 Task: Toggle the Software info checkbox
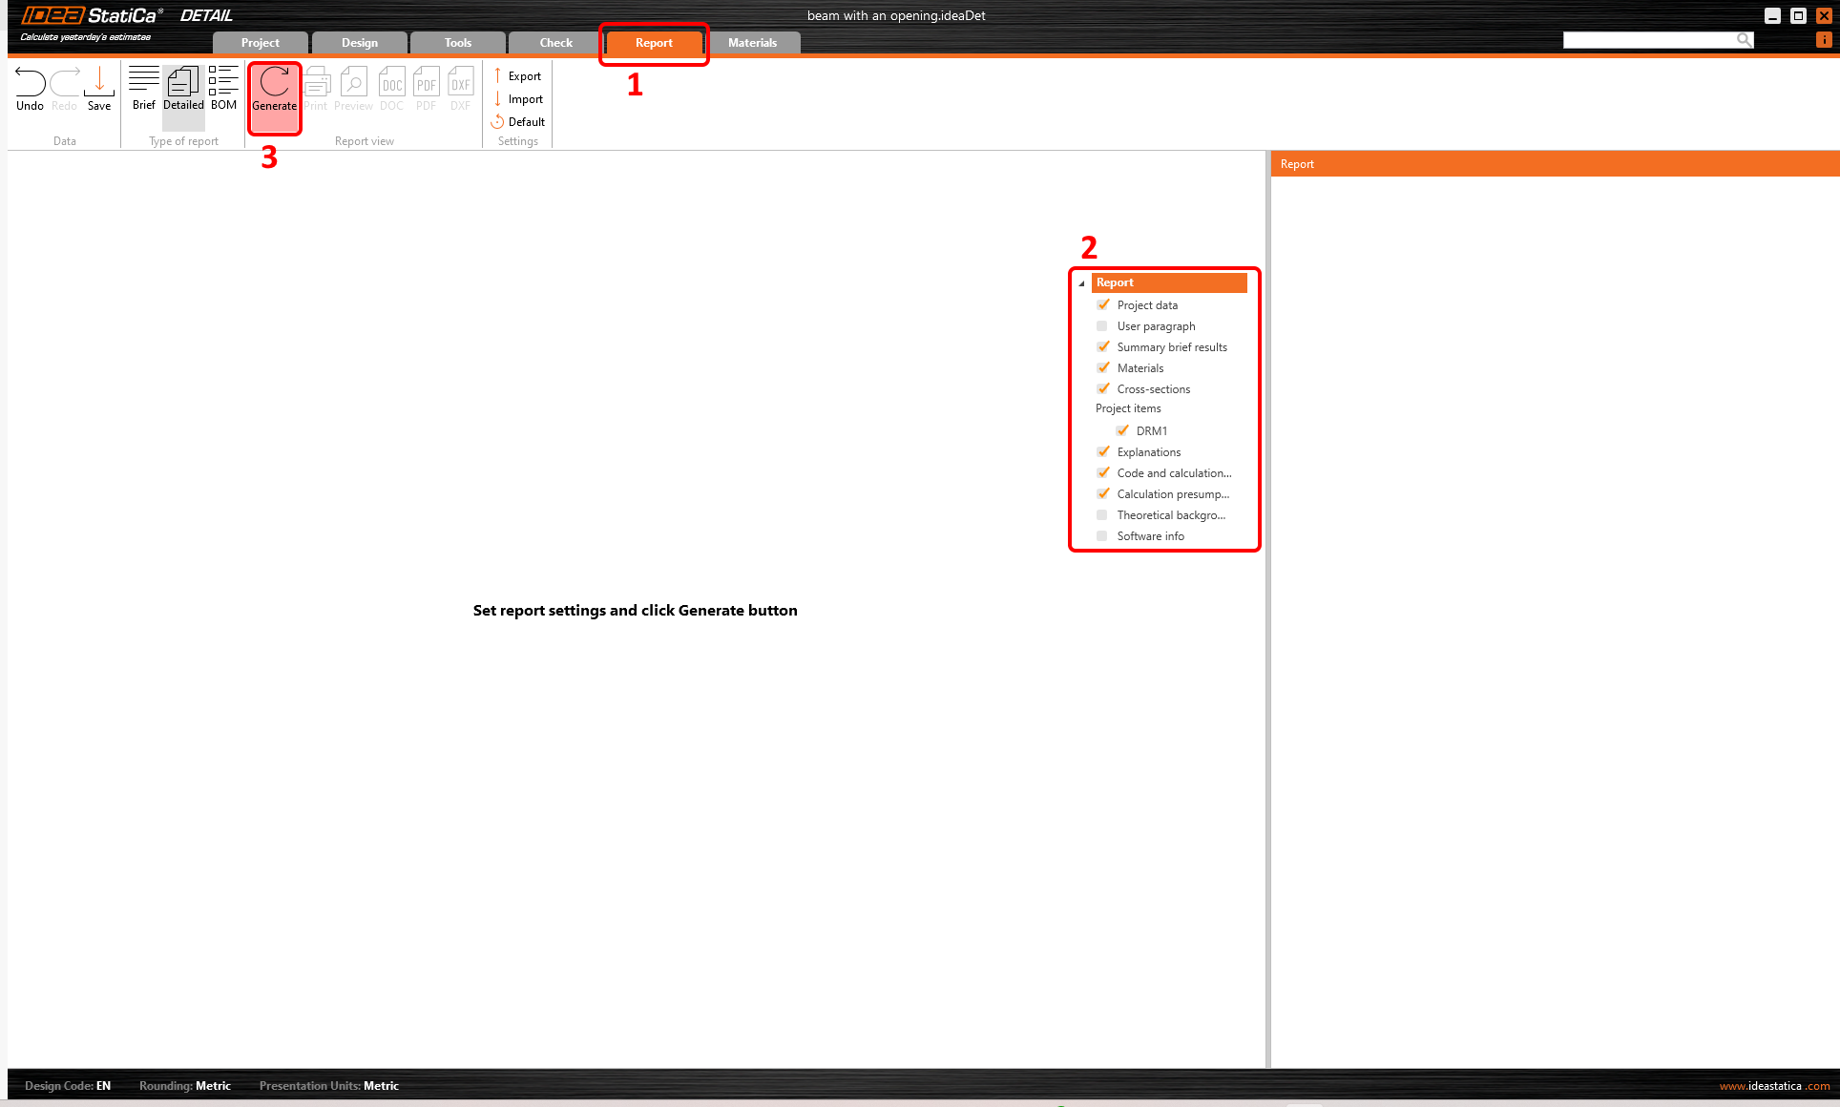(1102, 536)
